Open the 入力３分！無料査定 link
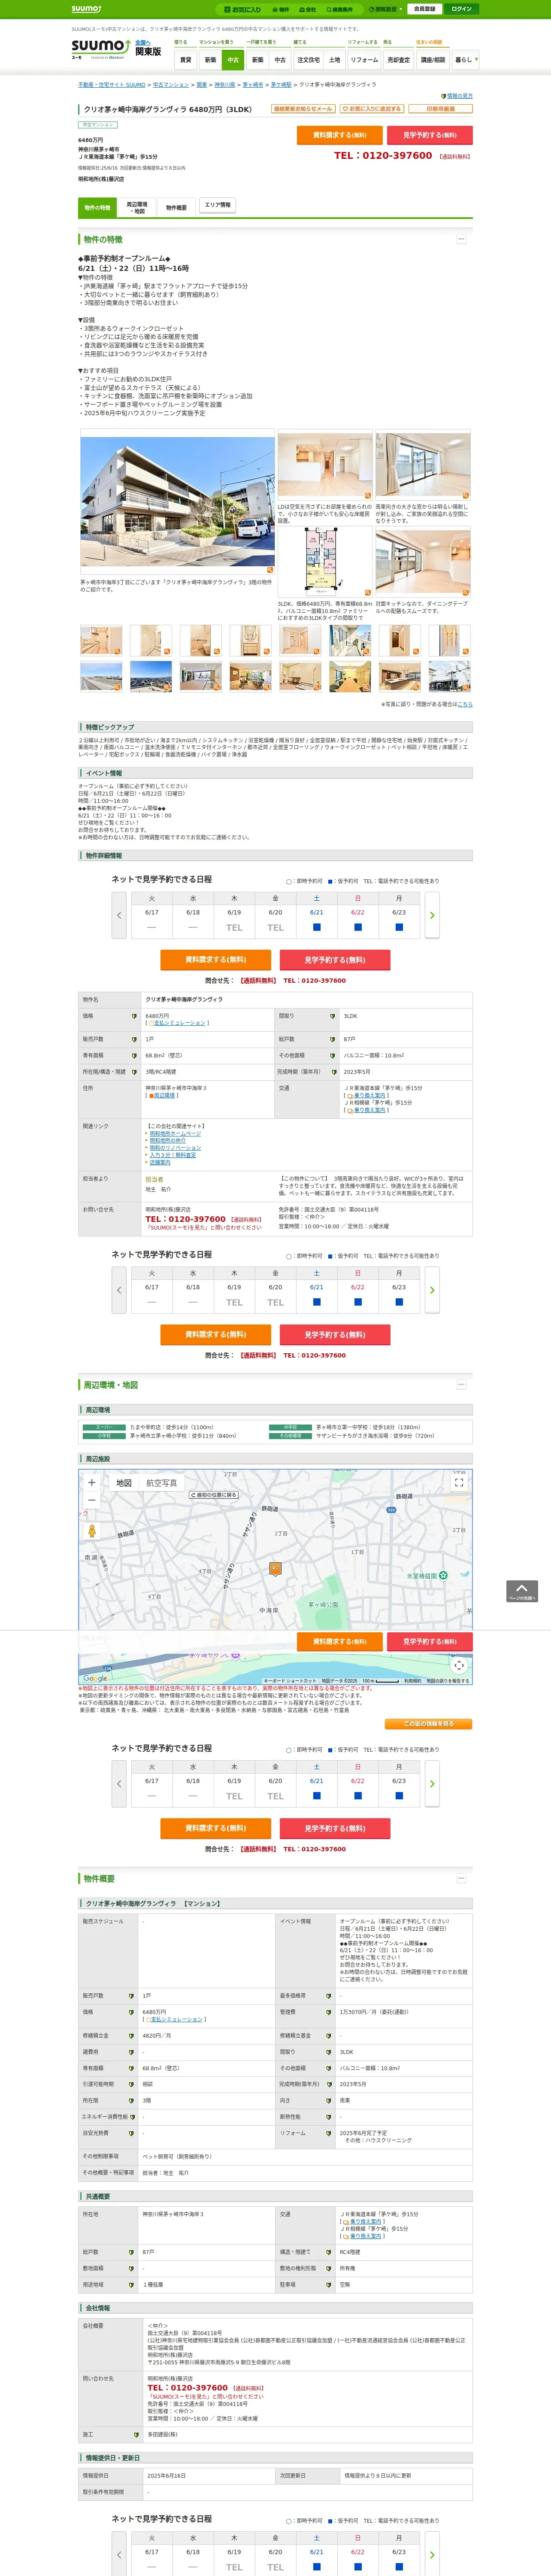 coord(173,1155)
